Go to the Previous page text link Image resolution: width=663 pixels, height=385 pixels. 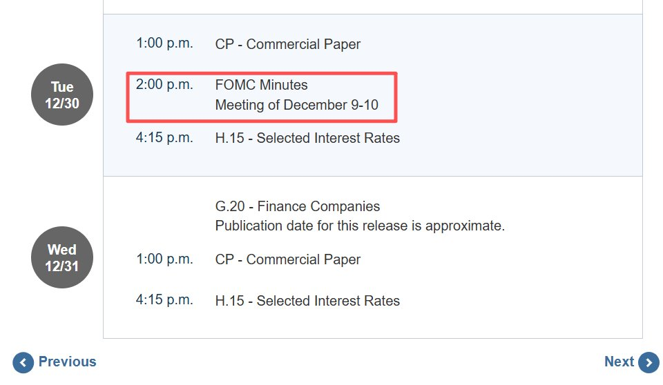[x=67, y=362]
